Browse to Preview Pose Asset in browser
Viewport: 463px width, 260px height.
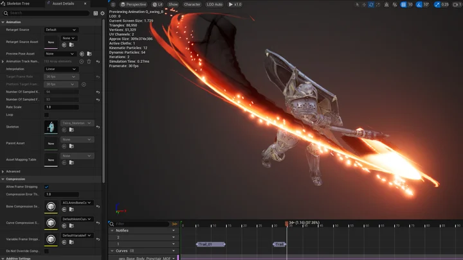point(89,54)
